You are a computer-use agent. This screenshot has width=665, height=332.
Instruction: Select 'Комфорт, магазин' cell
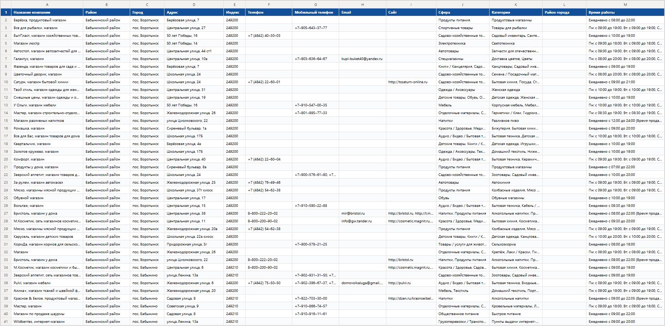pos(47,159)
